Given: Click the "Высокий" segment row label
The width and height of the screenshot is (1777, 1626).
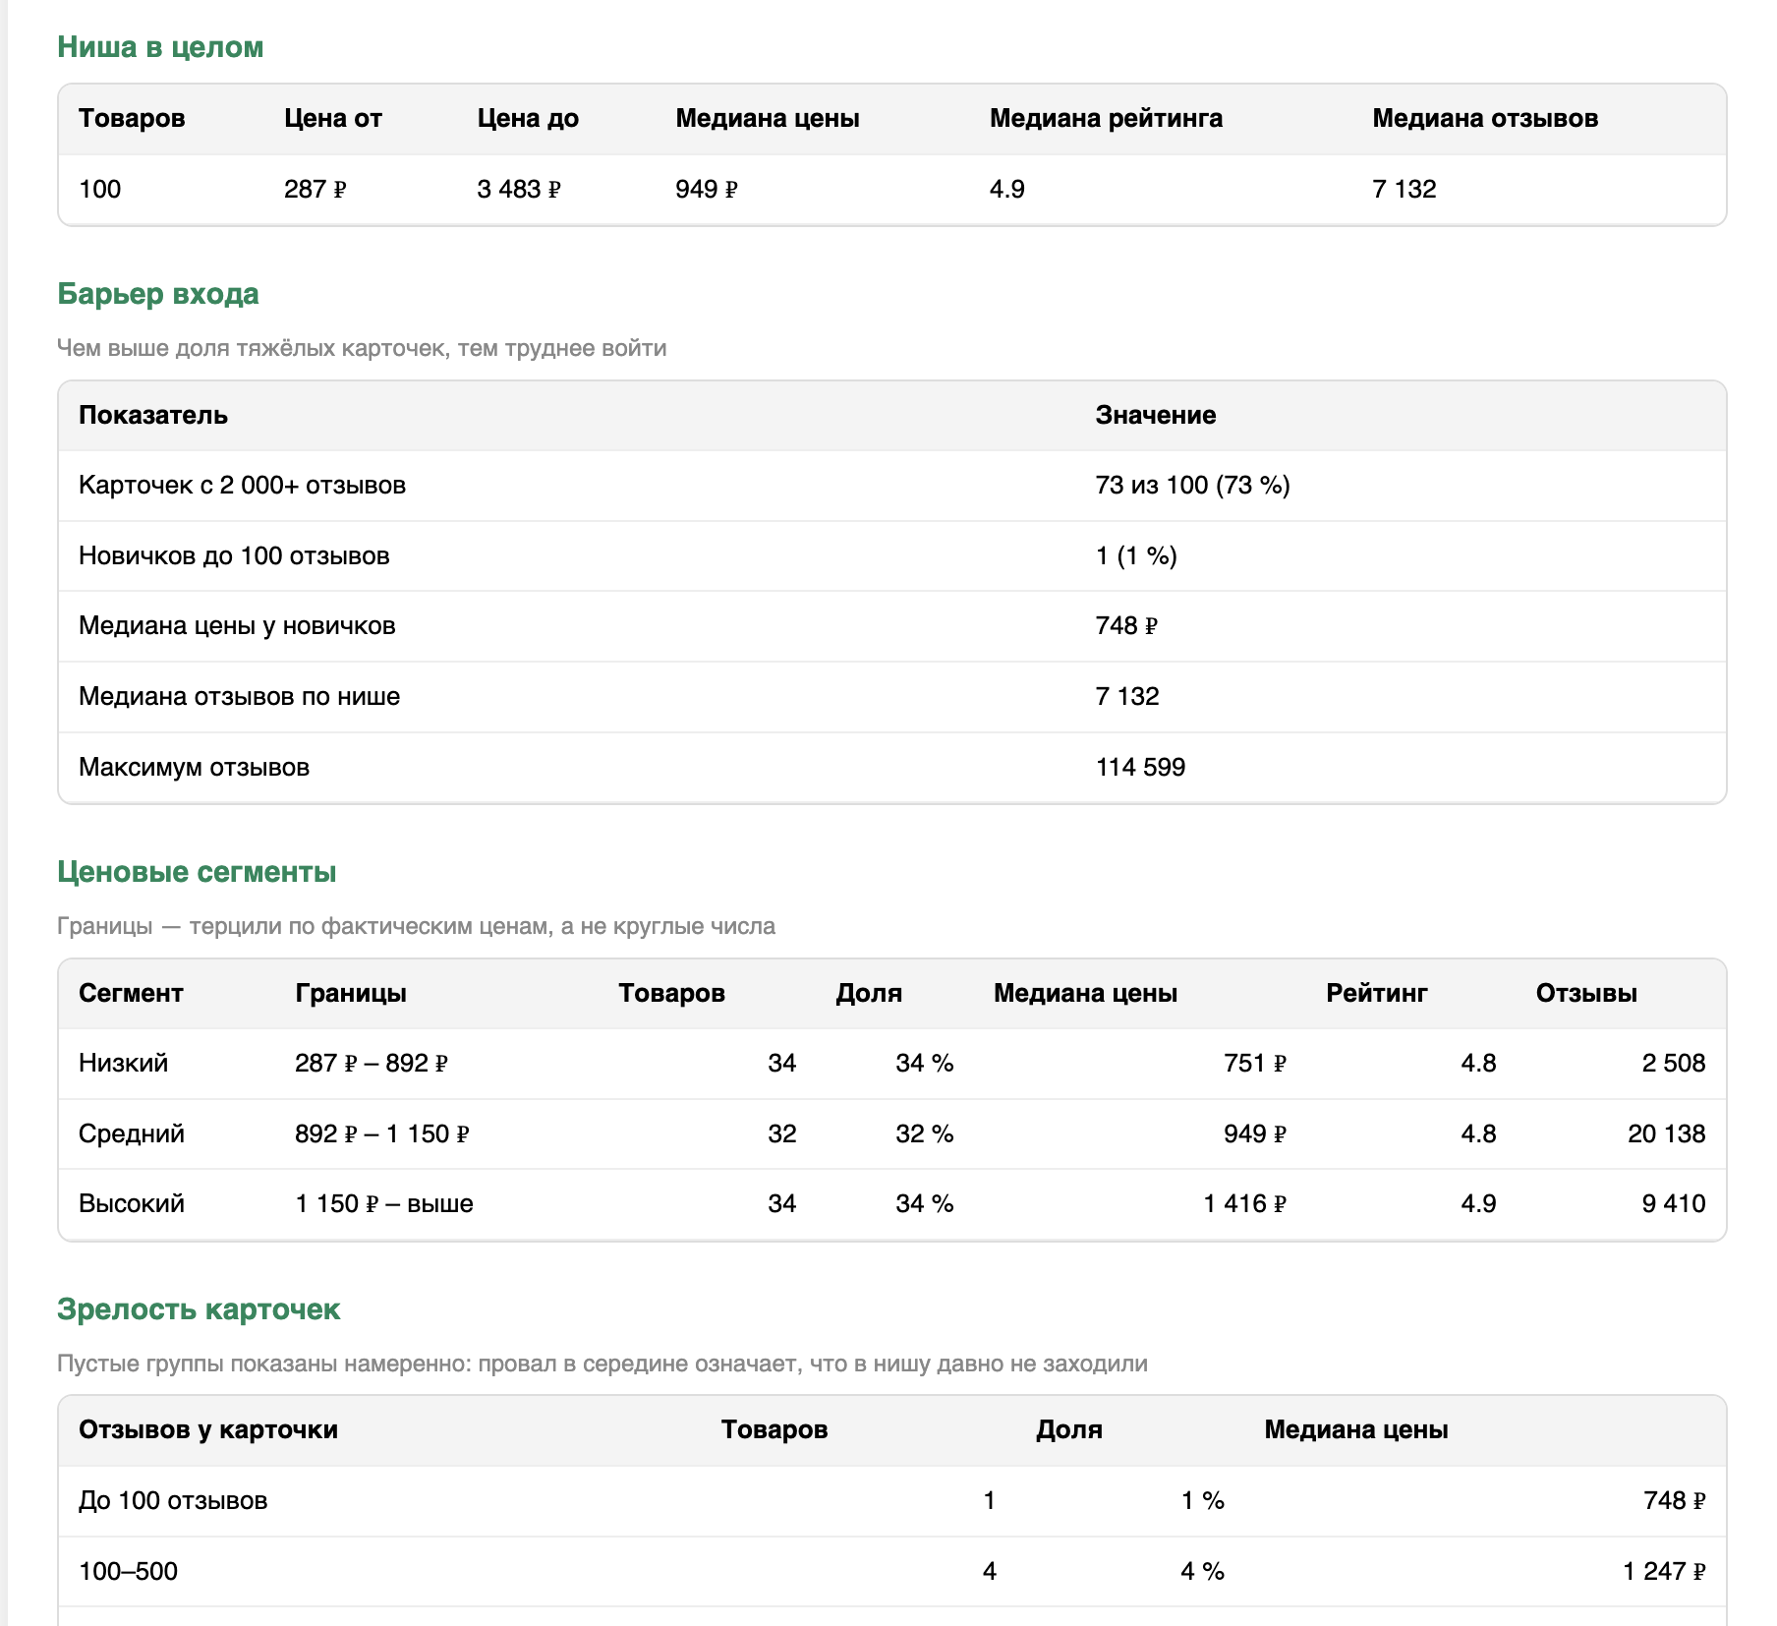Looking at the screenshot, I should point(132,1204).
